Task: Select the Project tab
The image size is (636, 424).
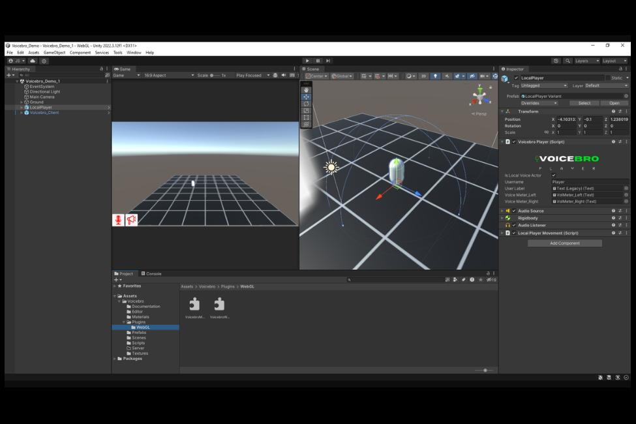Action: pyautogui.click(x=124, y=274)
